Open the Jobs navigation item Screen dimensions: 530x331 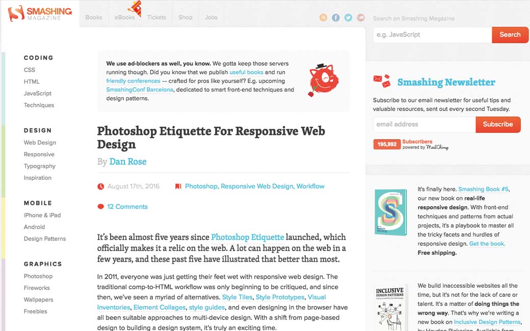[211, 17]
